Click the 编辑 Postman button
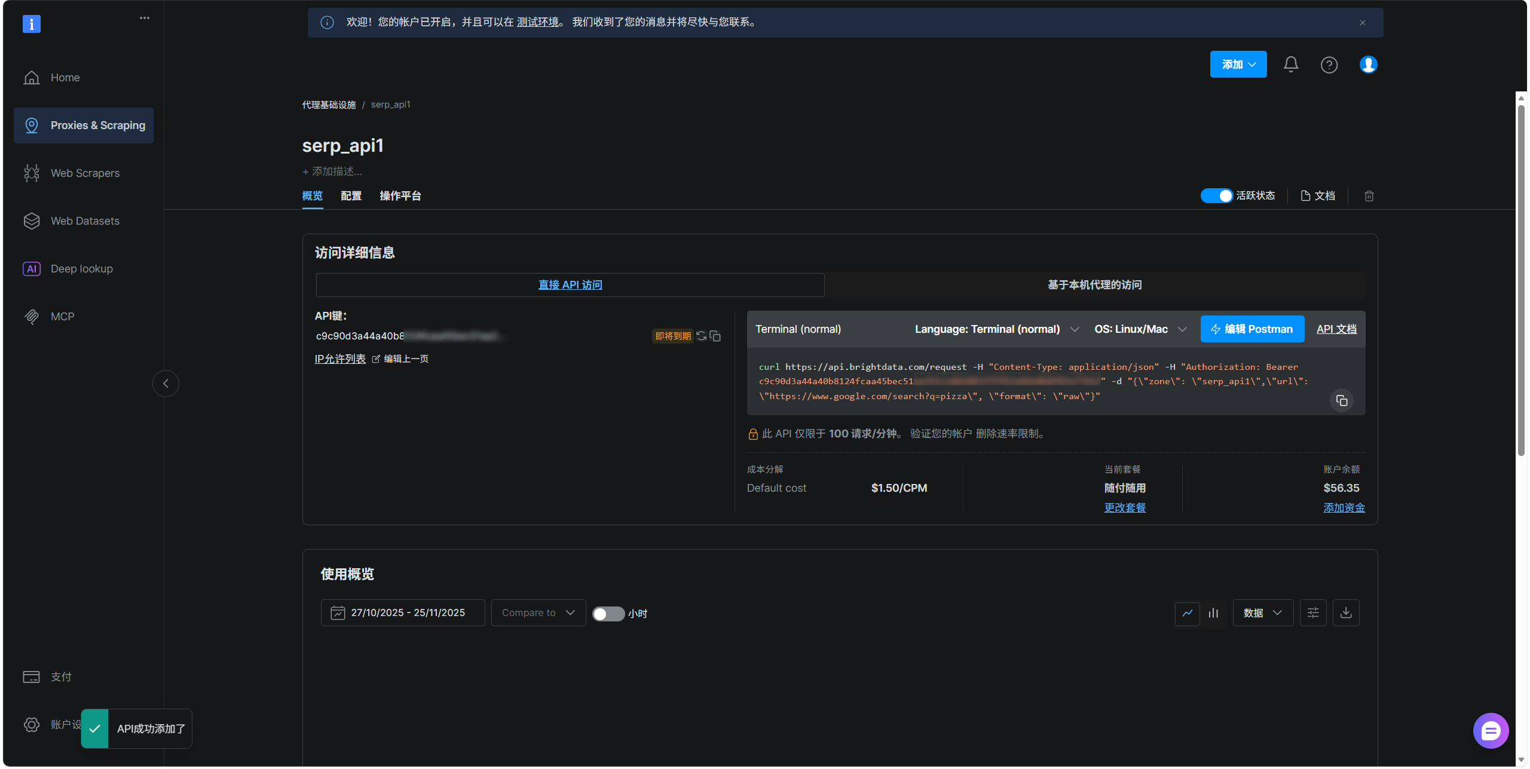This screenshot has height=769, width=1530. coord(1252,329)
